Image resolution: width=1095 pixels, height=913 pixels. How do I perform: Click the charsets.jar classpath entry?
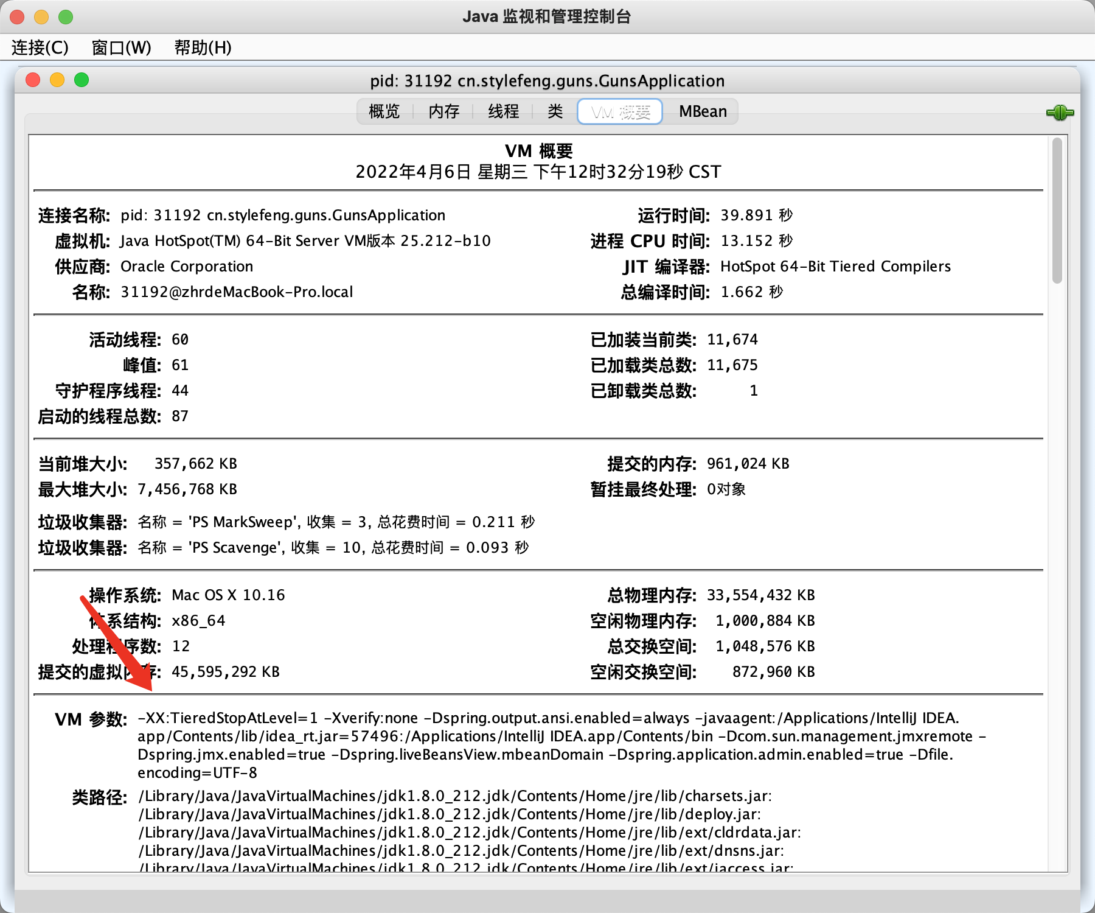pos(455,796)
